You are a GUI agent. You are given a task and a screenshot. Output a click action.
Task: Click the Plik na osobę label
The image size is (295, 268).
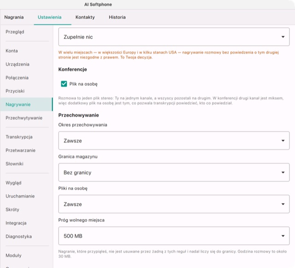tap(83, 84)
